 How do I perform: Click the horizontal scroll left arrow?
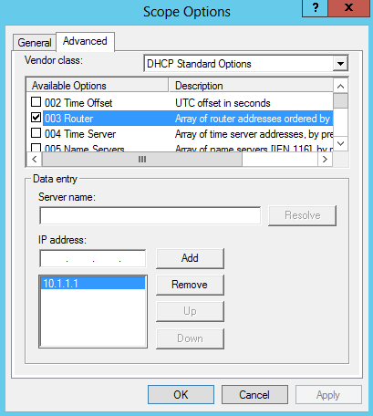35,159
